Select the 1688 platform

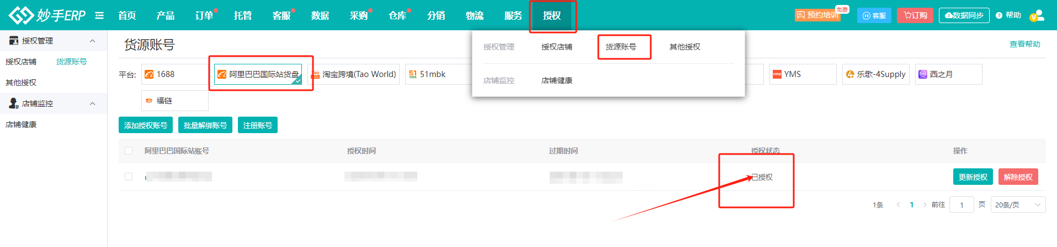click(x=174, y=74)
